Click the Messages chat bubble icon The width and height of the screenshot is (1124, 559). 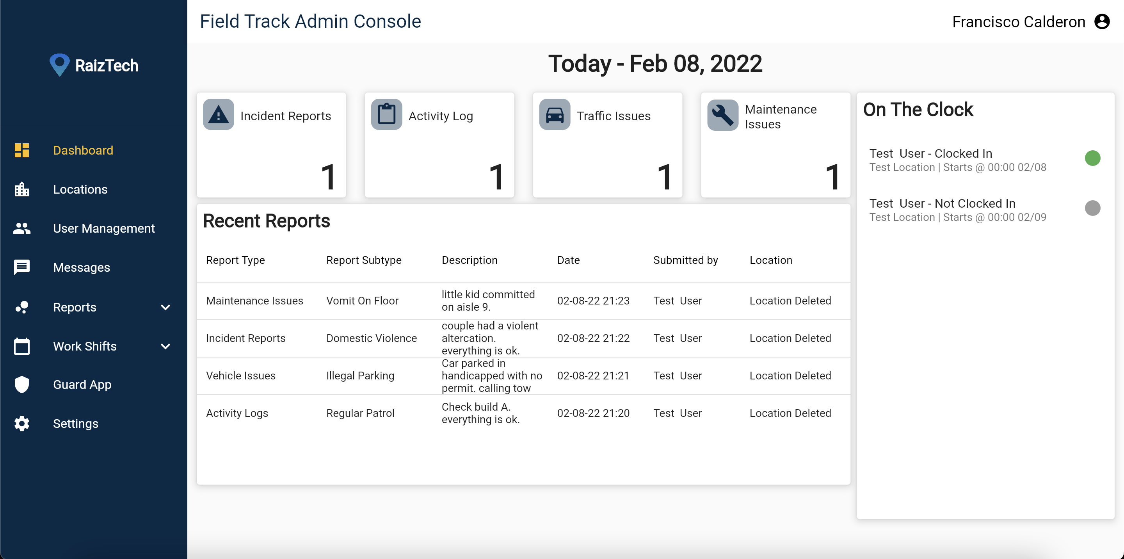coord(22,267)
